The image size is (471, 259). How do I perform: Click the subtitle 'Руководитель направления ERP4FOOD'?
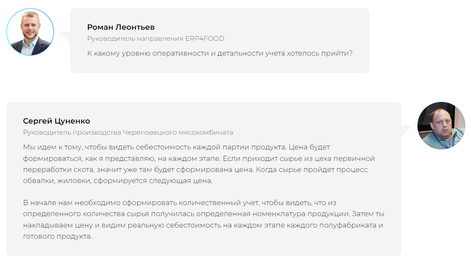click(156, 39)
